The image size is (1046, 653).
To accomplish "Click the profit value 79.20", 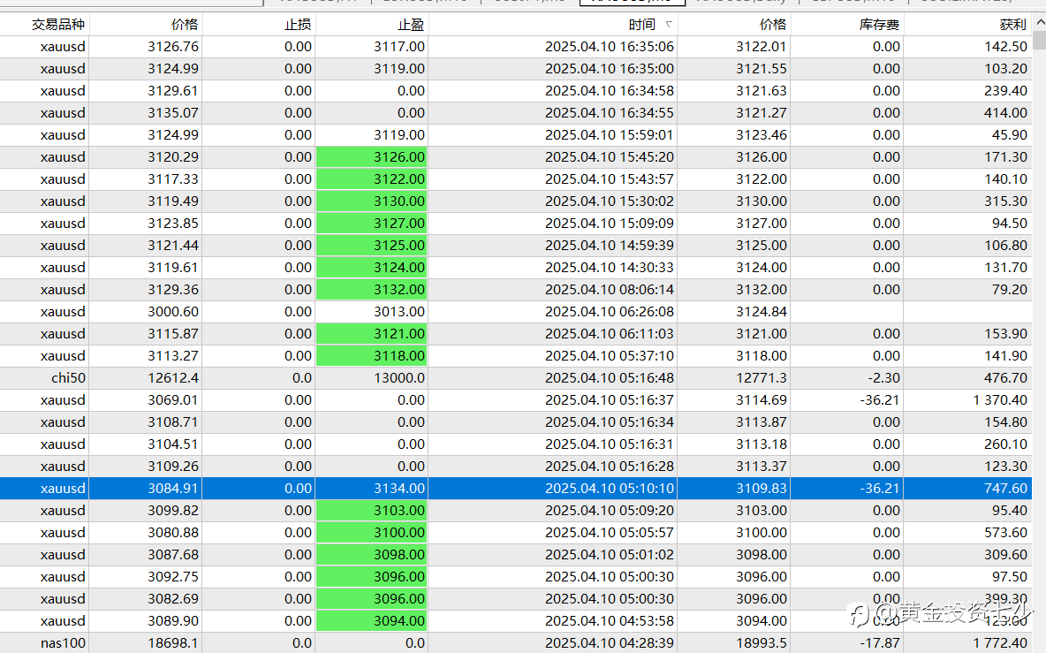I will tap(1010, 290).
